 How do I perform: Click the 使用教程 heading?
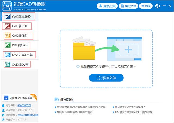[67, 99]
